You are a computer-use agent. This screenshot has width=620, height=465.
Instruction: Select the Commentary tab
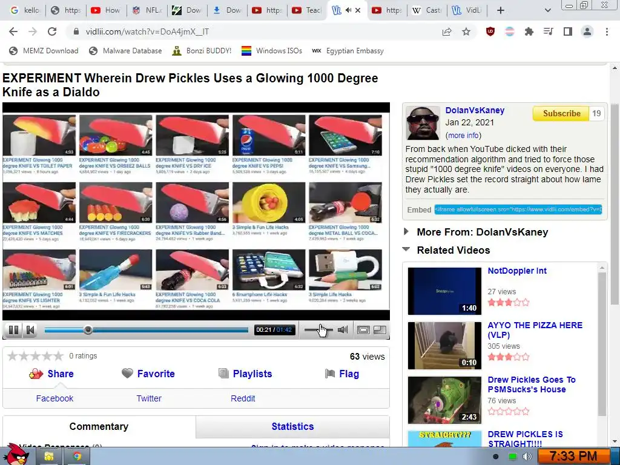coord(99,426)
